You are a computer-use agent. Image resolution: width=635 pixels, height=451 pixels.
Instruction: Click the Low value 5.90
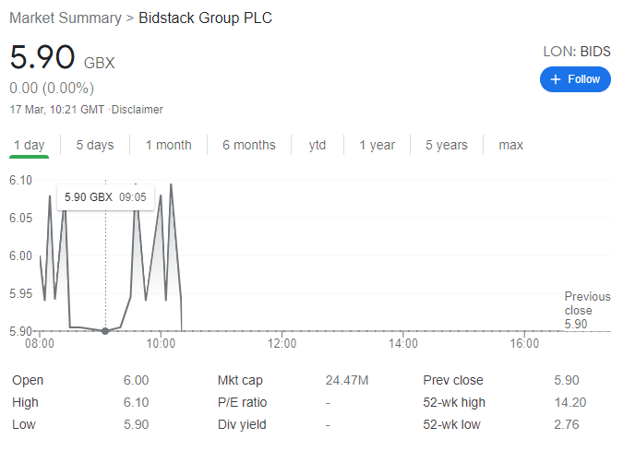(x=136, y=424)
